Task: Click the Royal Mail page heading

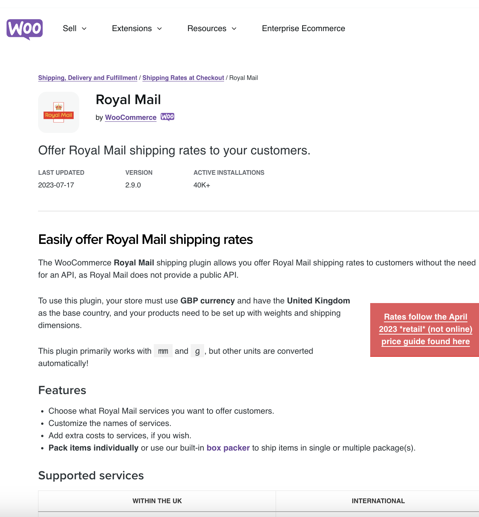Action: coord(128,99)
